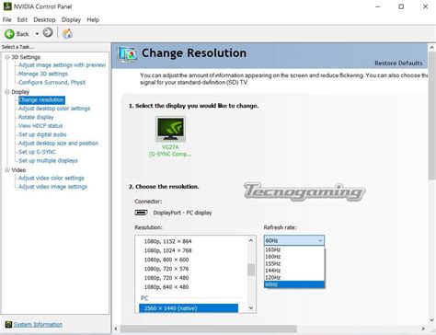Open the Back history dropdown arrow
The height and width of the screenshot is (335, 436).
click(x=37, y=34)
